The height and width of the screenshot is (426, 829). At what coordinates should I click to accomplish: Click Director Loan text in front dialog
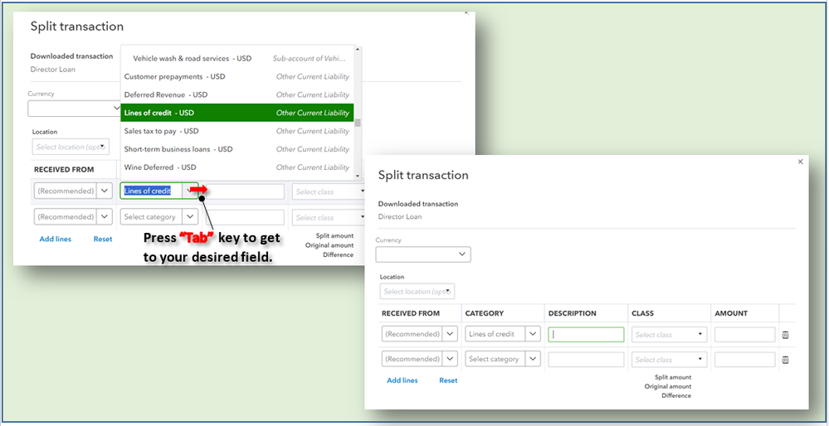tap(400, 216)
